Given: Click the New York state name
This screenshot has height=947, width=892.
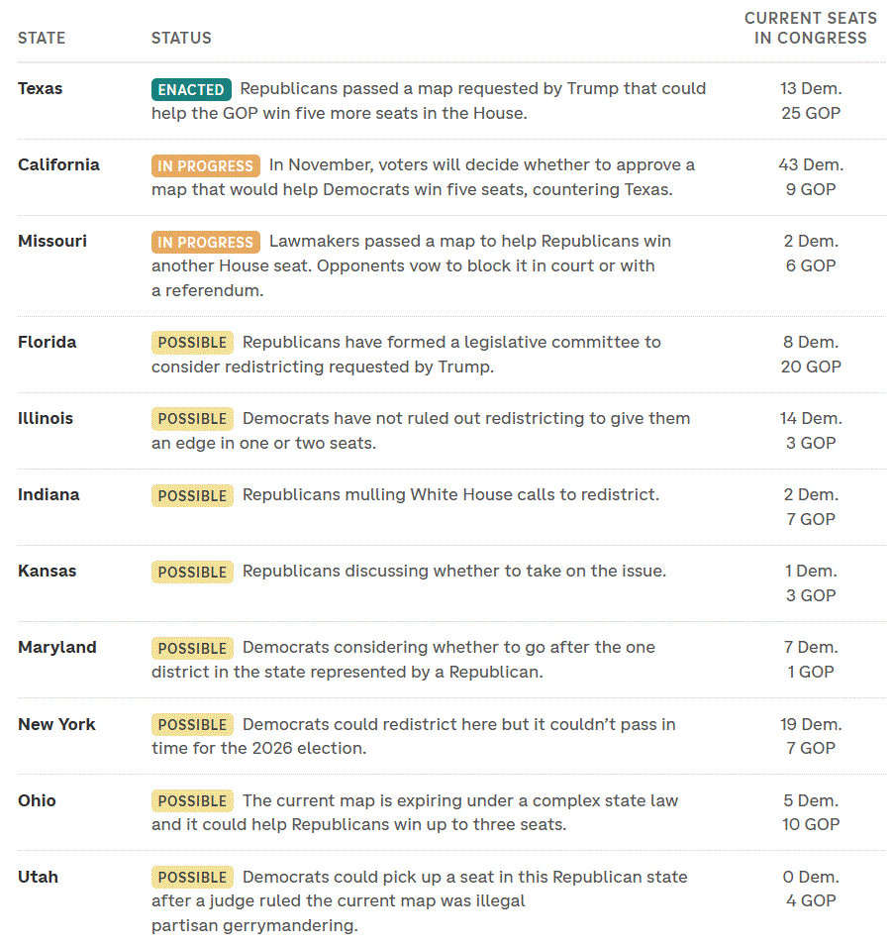Looking at the screenshot, I should (56, 723).
